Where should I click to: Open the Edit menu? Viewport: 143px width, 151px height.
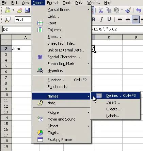click(x=14, y=3)
